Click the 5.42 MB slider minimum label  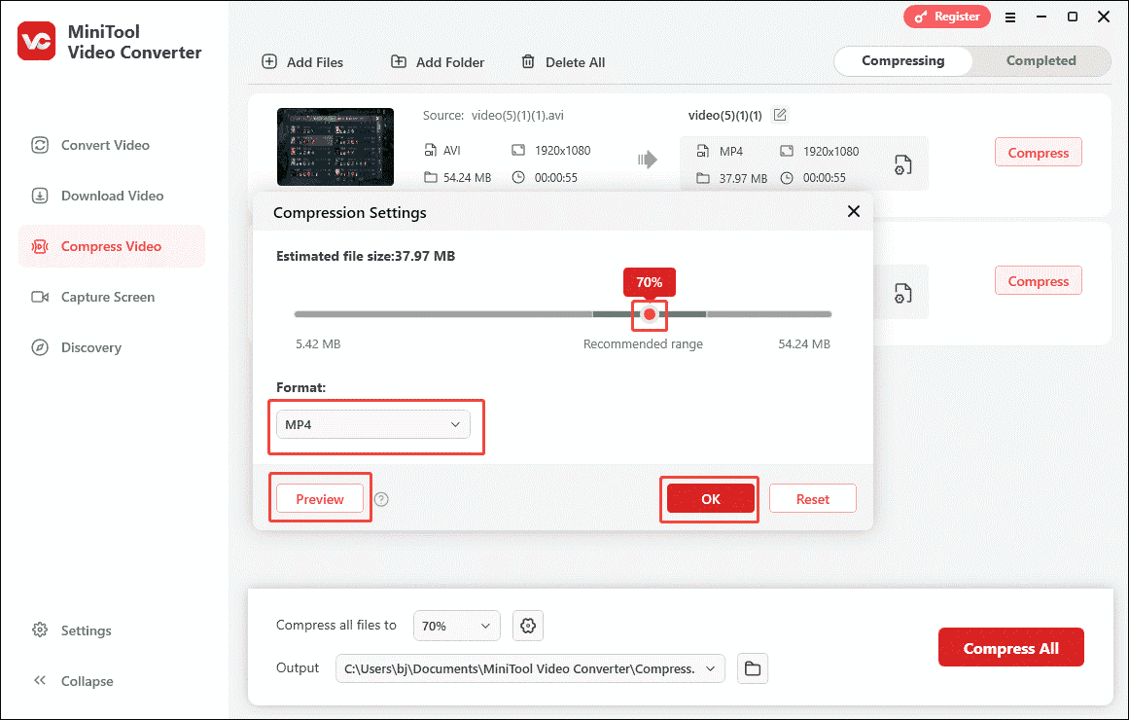(318, 344)
